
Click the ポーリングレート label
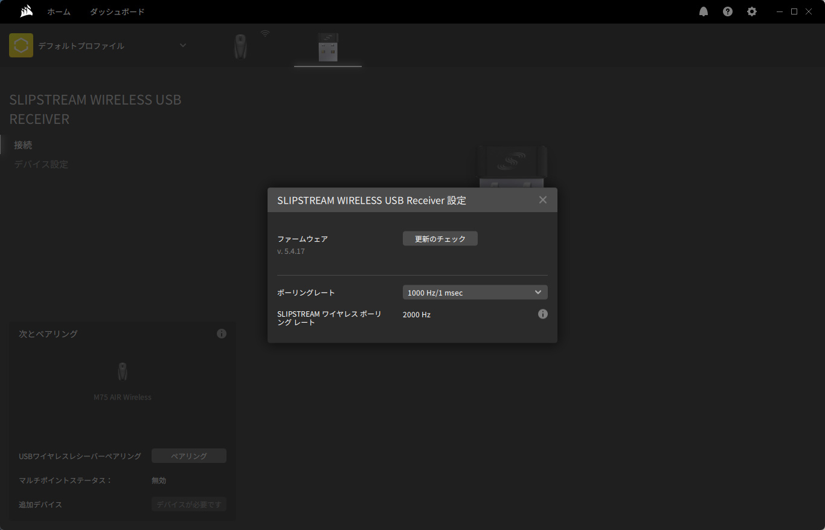(x=306, y=292)
